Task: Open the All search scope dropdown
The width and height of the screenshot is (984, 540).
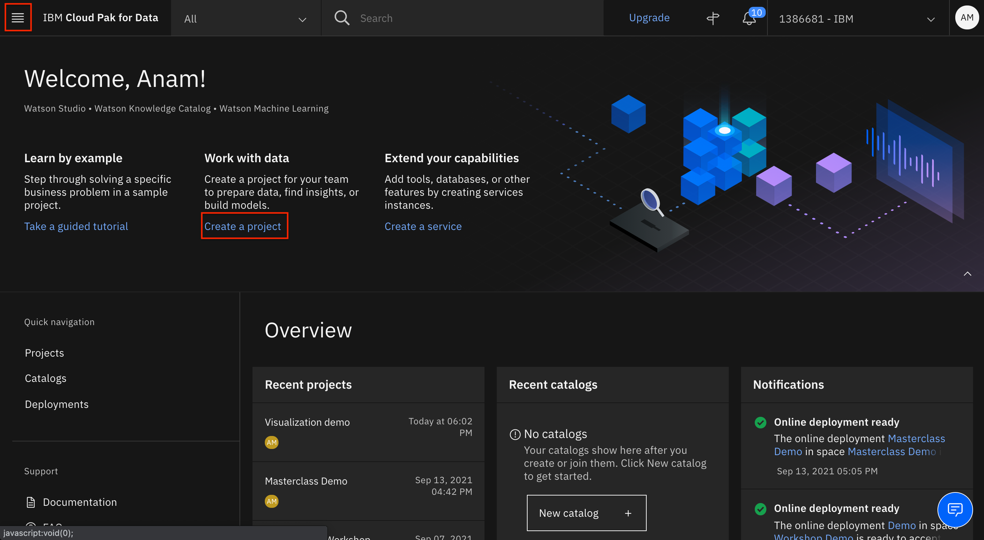Action: (246, 18)
